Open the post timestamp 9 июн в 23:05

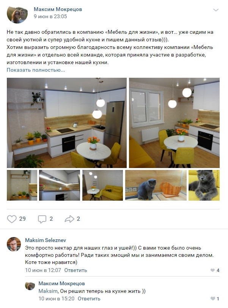50,17
